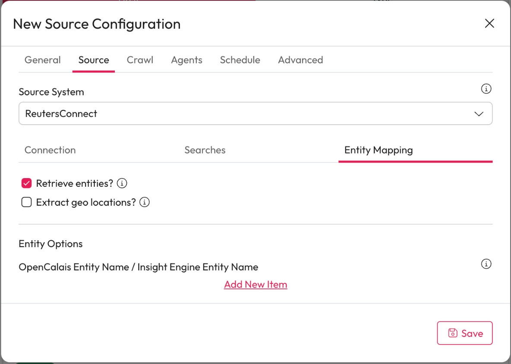The height and width of the screenshot is (364, 511).
Task: Save the source configuration
Action: point(465,333)
